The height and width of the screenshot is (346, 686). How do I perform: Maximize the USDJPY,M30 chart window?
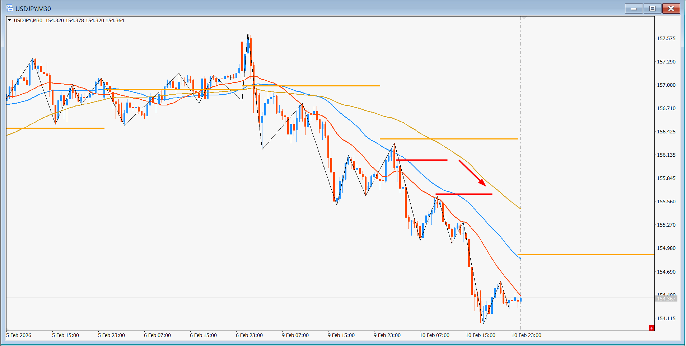[x=652, y=9]
